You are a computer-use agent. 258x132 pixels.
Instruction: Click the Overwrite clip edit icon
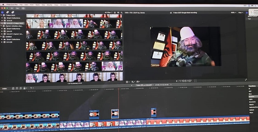tap(25, 88)
